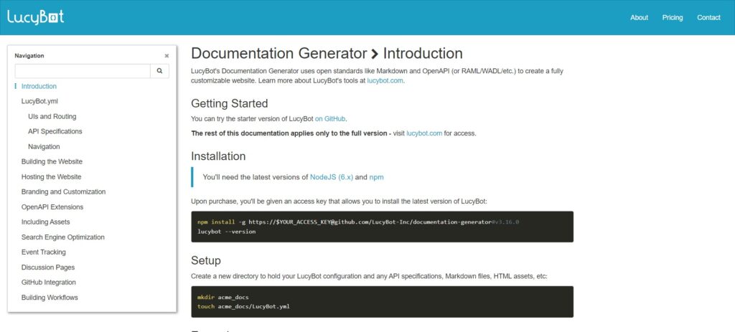Open Search Engine Optimization page
Image resolution: width=735 pixels, height=332 pixels.
coord(63,237)
